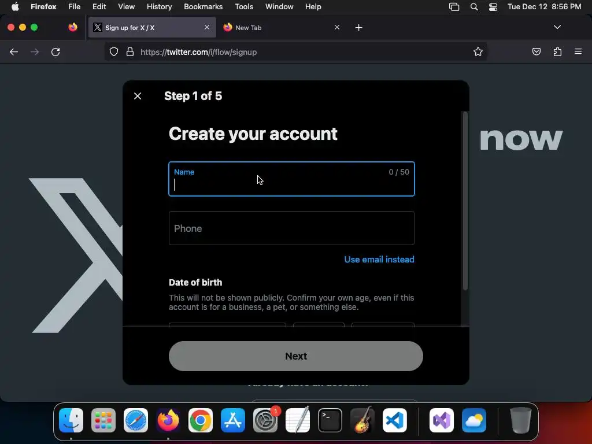The height and width of the screenshot is (444, 592).
Task: Open tracking protection shield icon
Action: click(114, 51)
